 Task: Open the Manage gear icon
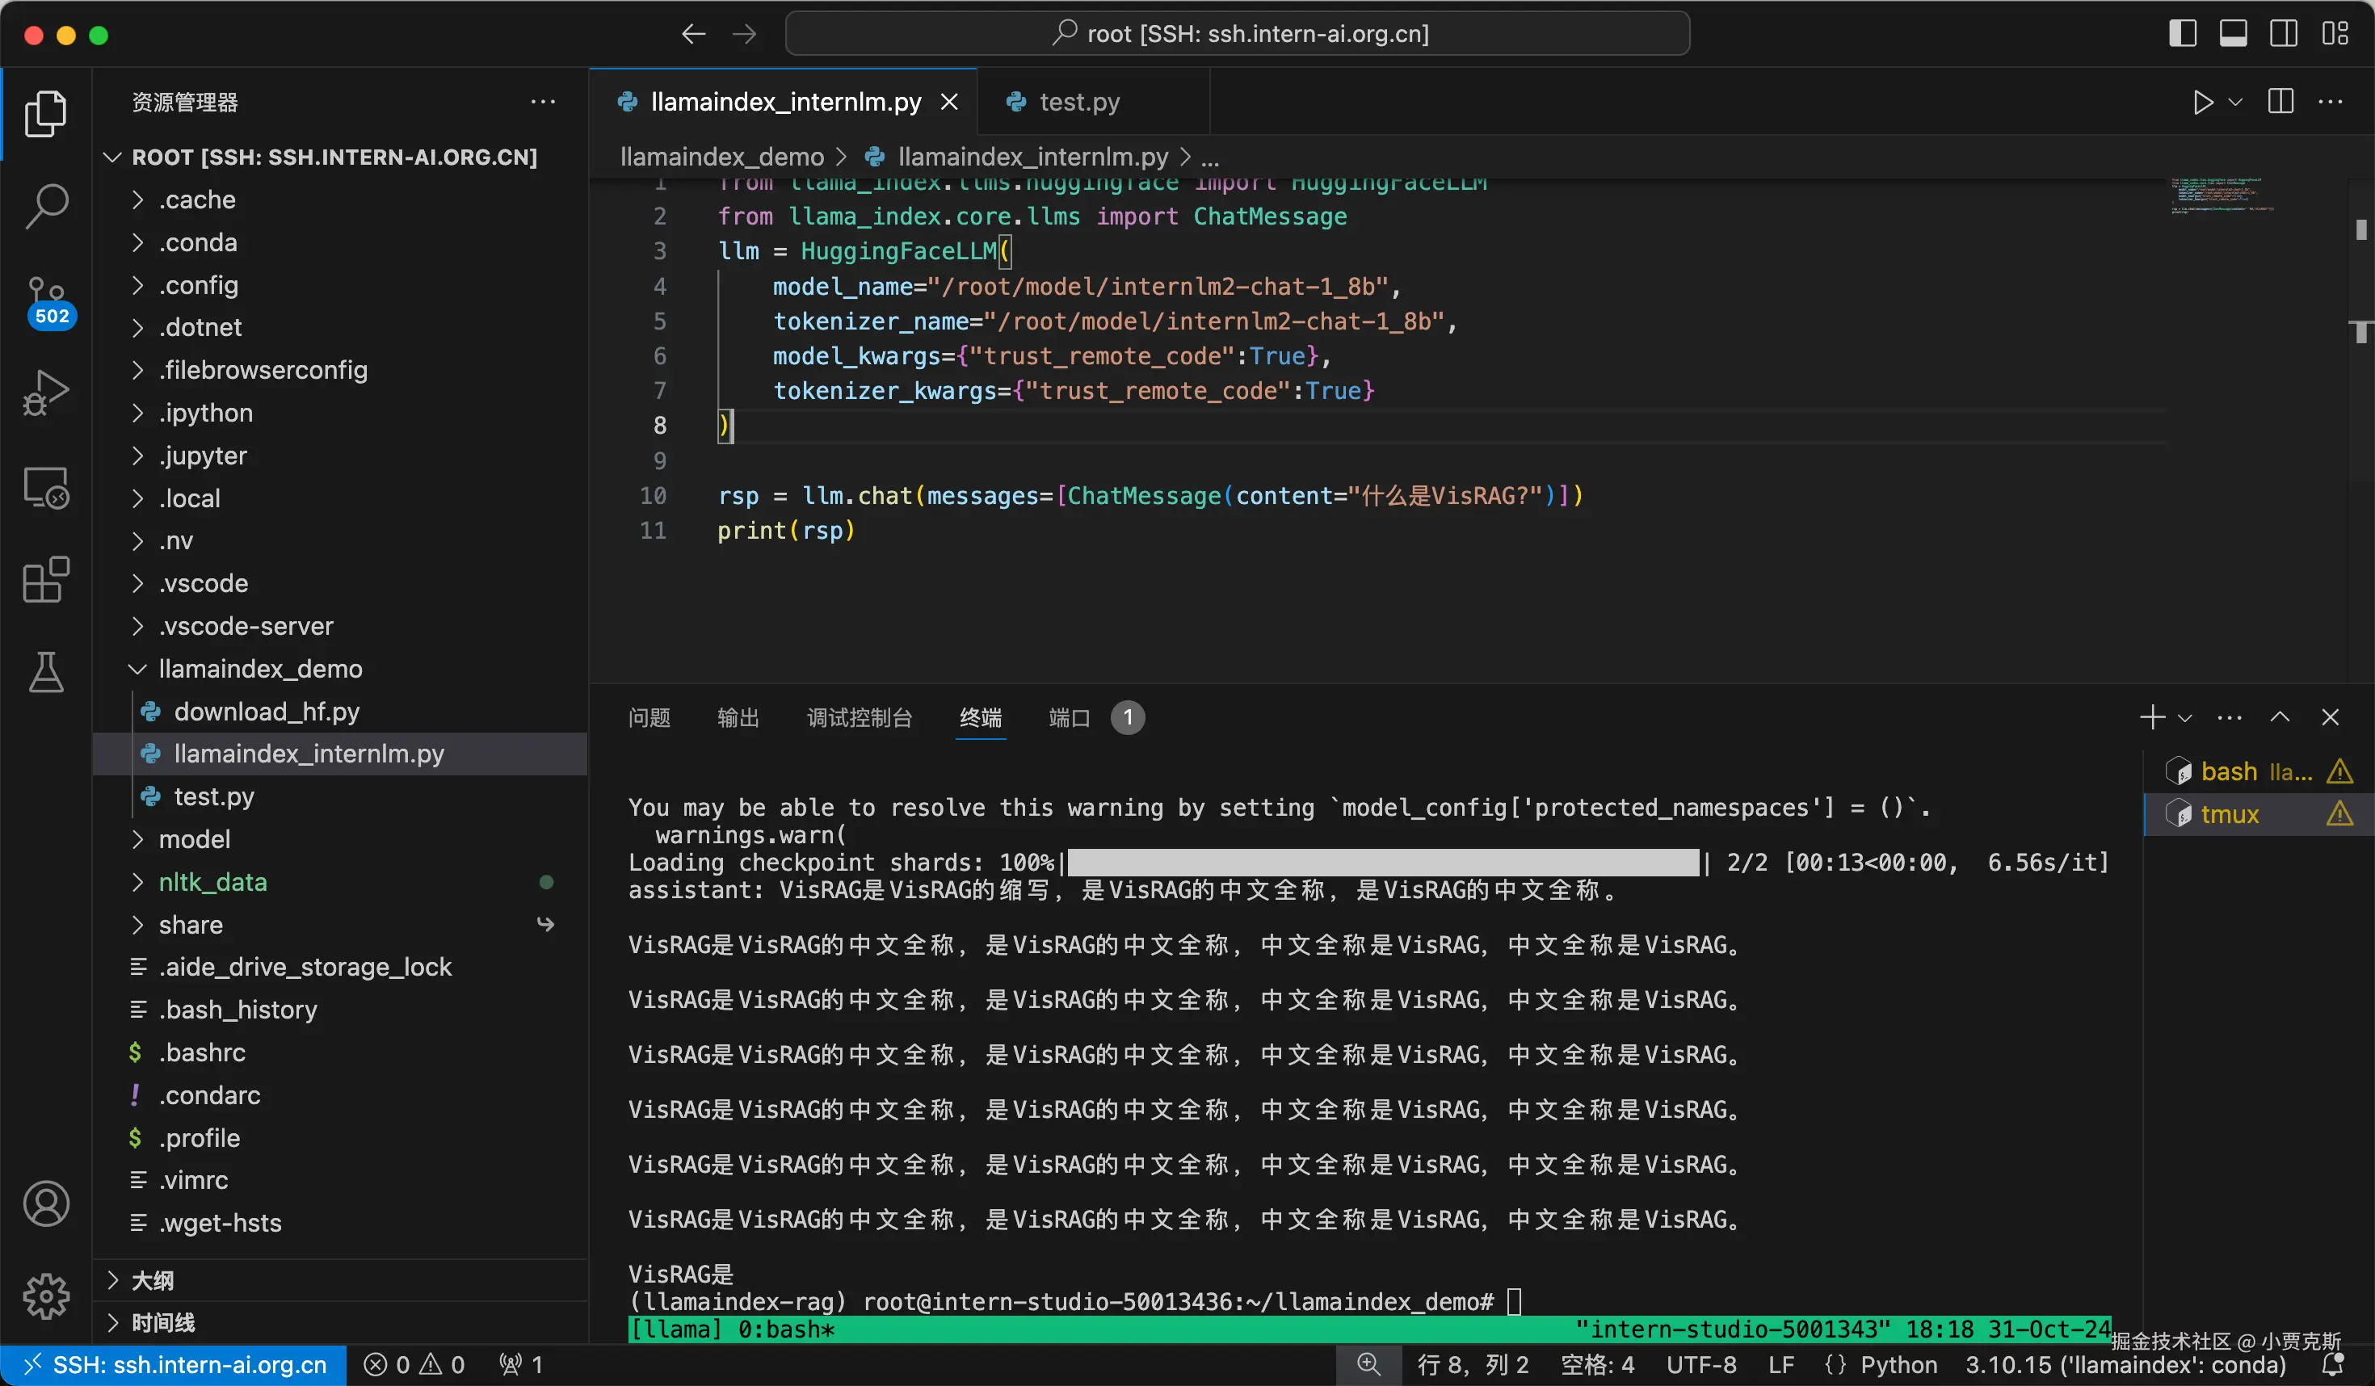(45, 1296)
